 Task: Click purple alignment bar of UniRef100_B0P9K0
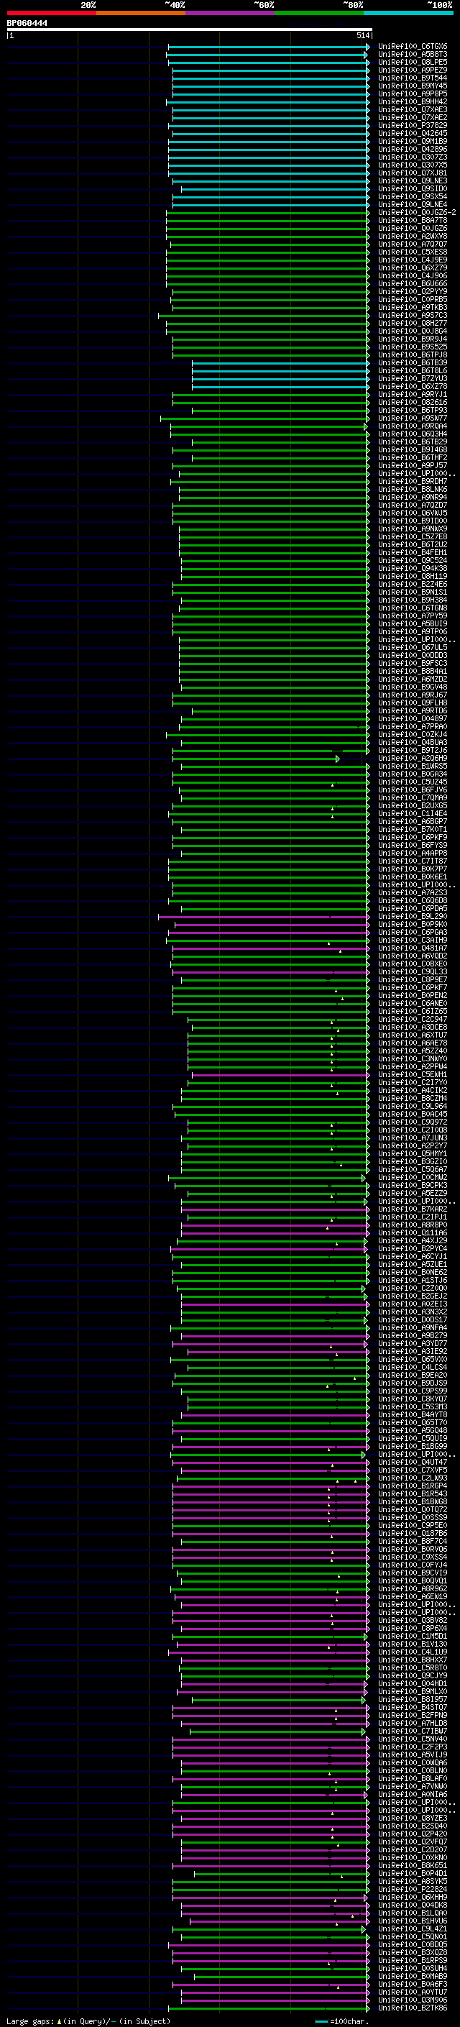tap(272, 925)
